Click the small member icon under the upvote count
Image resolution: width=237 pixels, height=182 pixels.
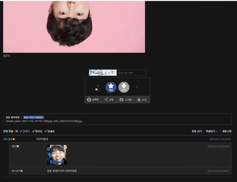pos(96,89)
